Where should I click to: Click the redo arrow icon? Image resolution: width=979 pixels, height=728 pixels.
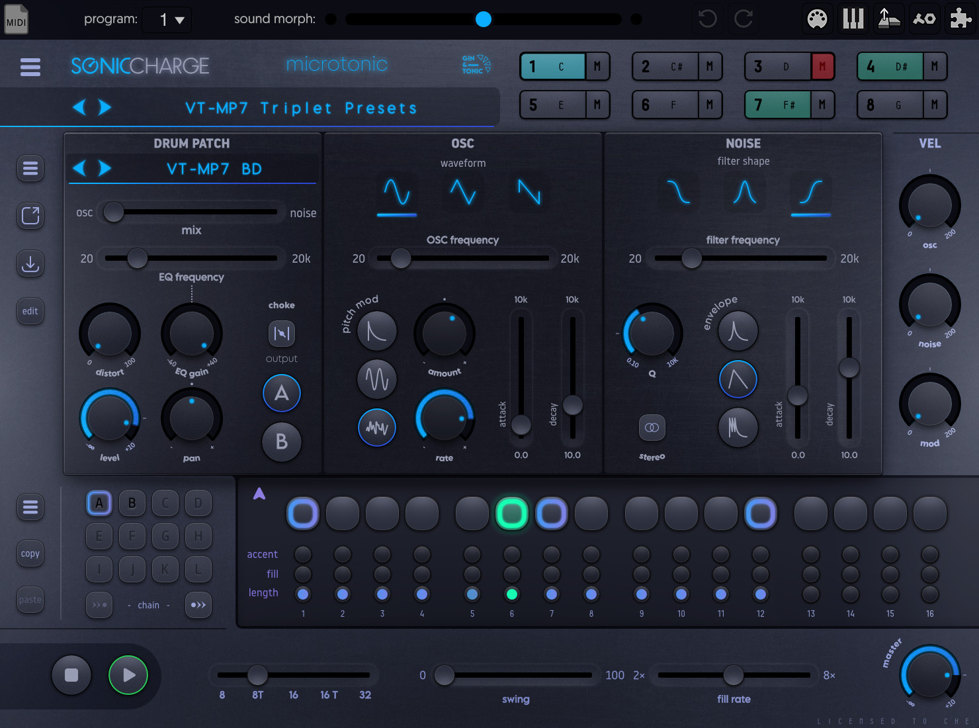[744, 19]
